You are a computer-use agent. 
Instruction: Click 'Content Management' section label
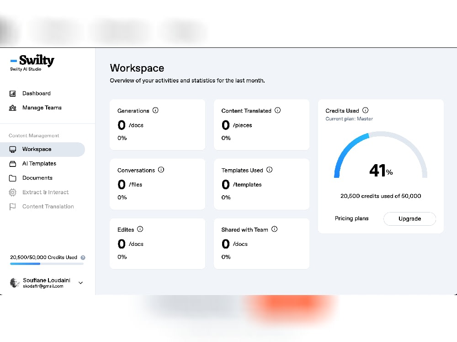tap(34, 135)
